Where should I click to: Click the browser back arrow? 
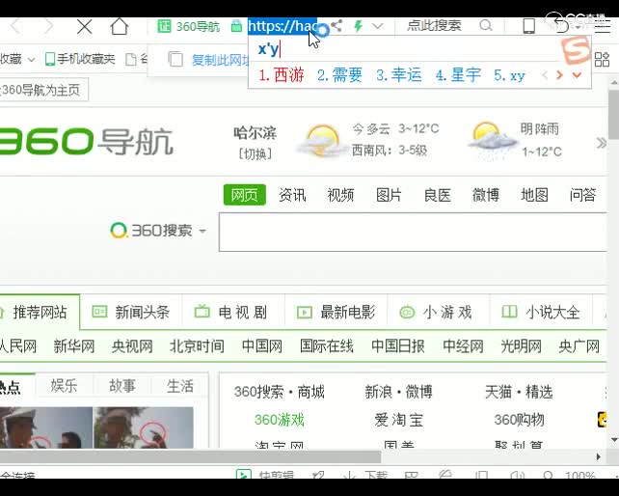pos(16,26)
